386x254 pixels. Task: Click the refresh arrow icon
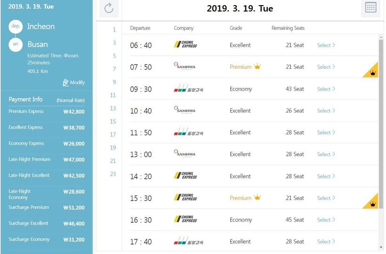(109, 8)
